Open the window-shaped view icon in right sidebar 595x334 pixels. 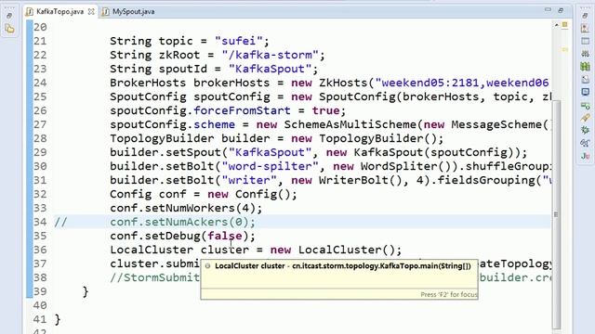[x=585, y=41]
